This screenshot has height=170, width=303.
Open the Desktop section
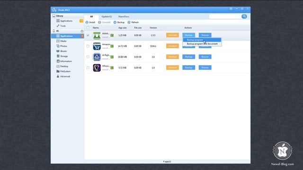(62, 66)
